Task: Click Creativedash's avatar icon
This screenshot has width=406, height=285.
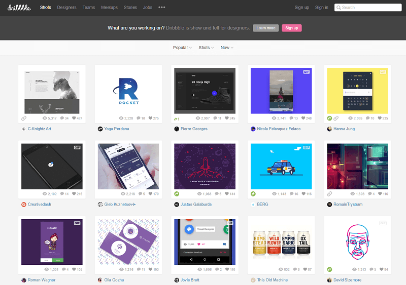Action: coord(23,205)
